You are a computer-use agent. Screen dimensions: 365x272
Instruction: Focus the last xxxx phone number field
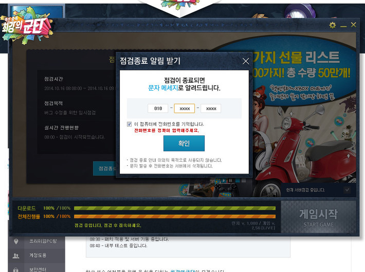(211, 109)
